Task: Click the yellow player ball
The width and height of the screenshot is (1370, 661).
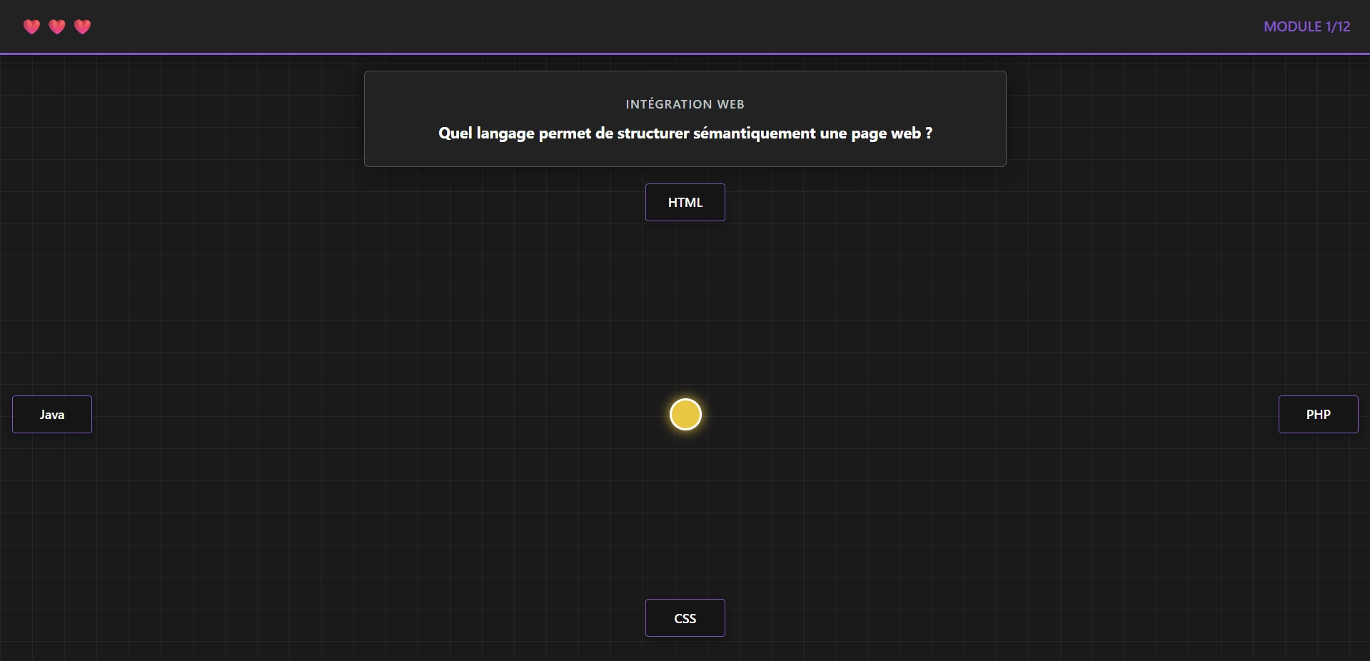Action: pyautogui.click(x=685, y=415)
